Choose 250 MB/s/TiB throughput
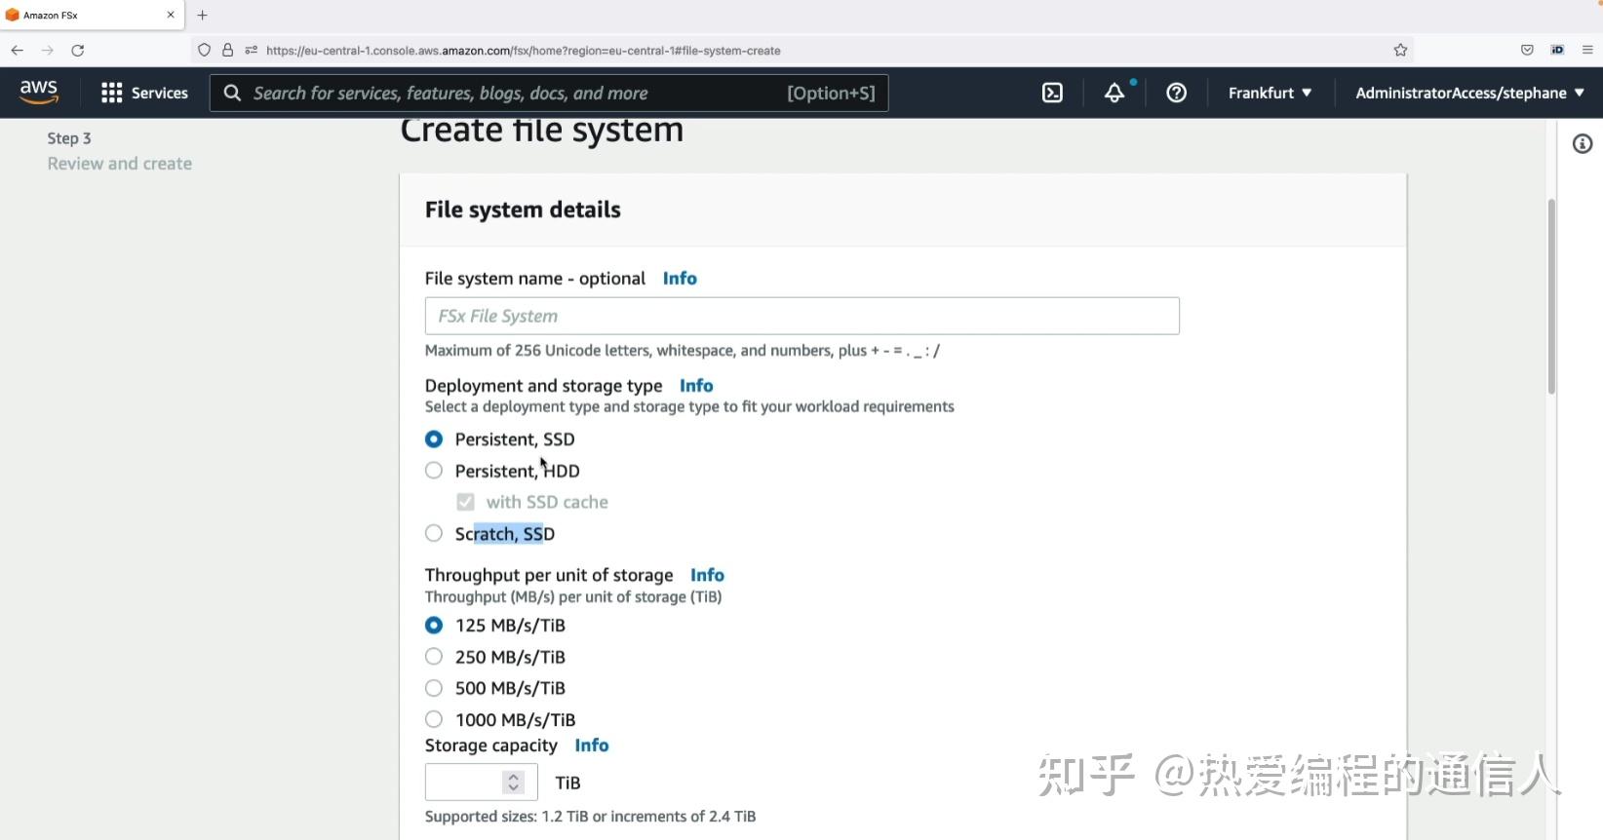The image size is (1603, 840). click(x=434, y=657)
